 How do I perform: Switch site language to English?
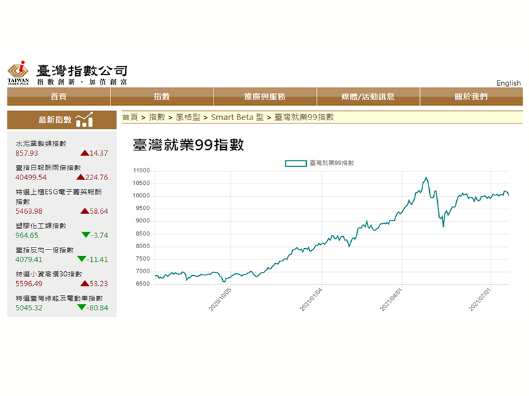pyautogui.click(x=509, y=83)
